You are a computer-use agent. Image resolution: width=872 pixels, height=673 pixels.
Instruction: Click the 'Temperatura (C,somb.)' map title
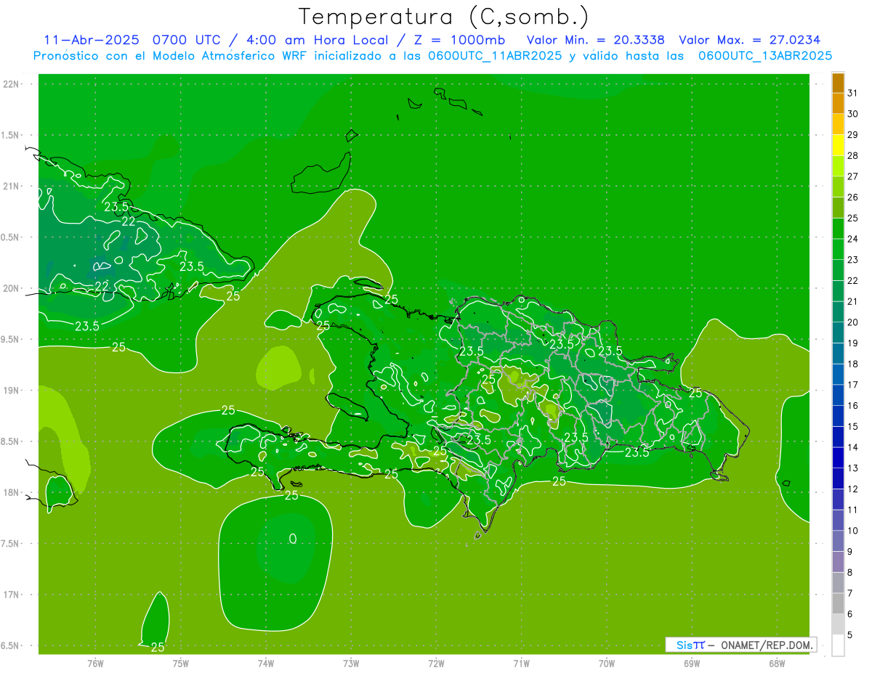click(x=443, y=17)
